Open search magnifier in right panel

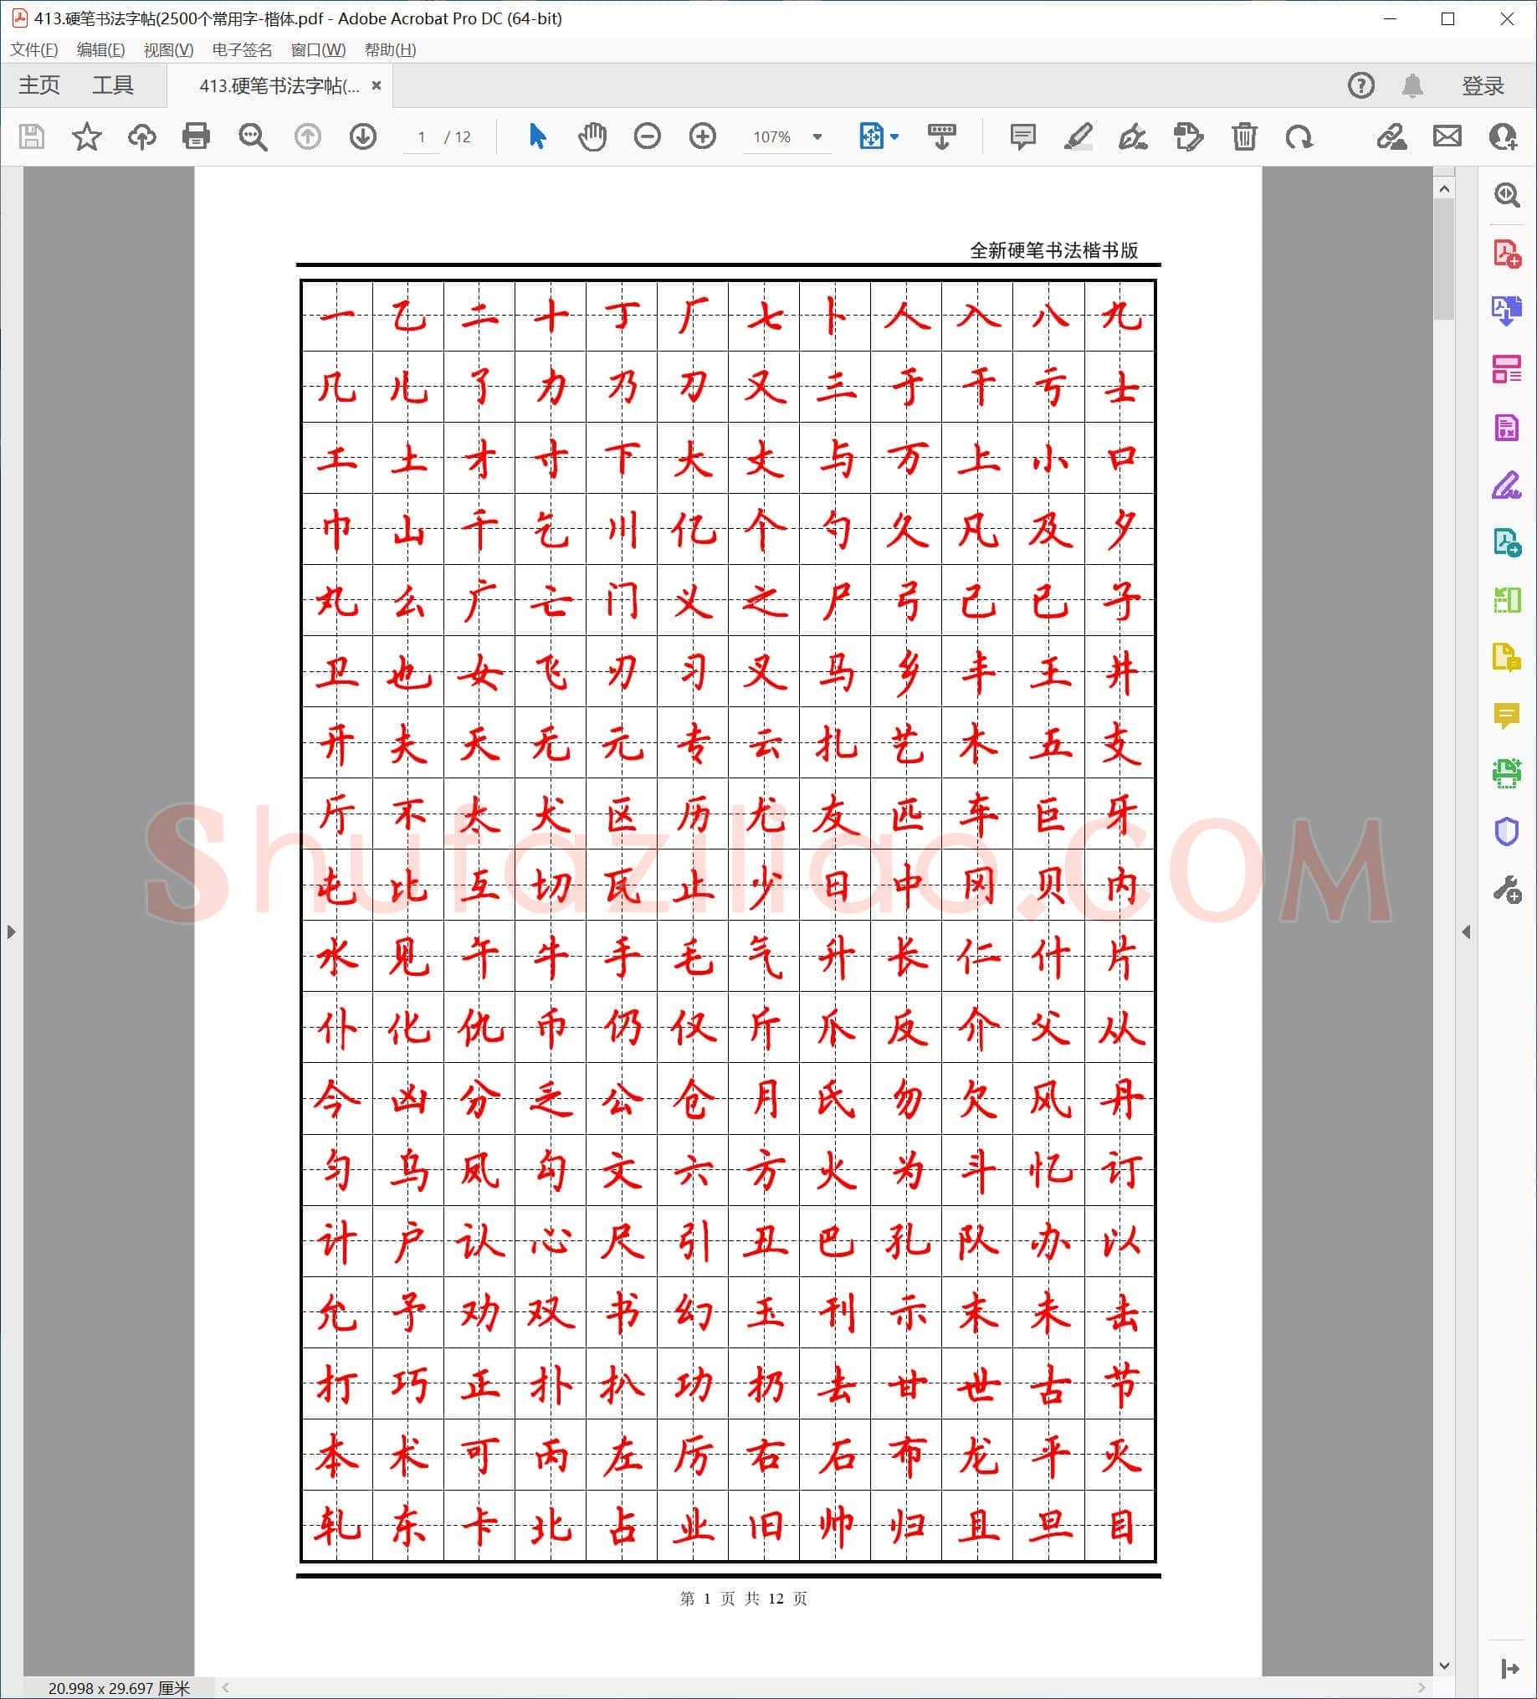pyautogui.click(x=1507, y=196)
